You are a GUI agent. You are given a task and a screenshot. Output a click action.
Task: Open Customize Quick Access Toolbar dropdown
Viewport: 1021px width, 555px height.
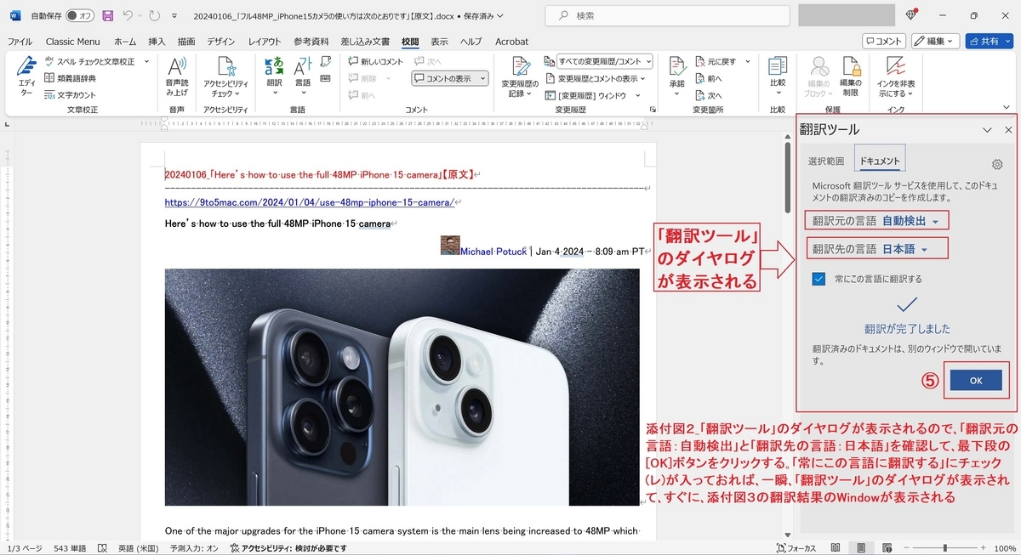tap(174, 16)
